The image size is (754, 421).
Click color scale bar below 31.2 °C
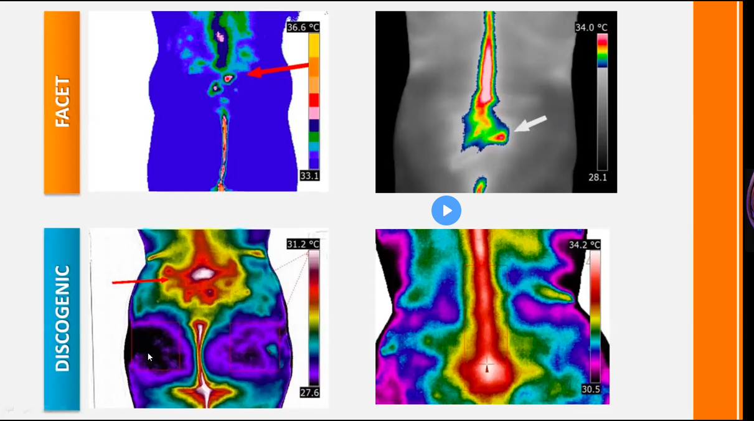pyautogui.click(x=314, y=318)
